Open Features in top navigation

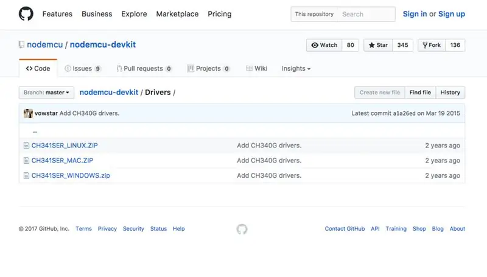pyautogui.click(x=57, y=14)
